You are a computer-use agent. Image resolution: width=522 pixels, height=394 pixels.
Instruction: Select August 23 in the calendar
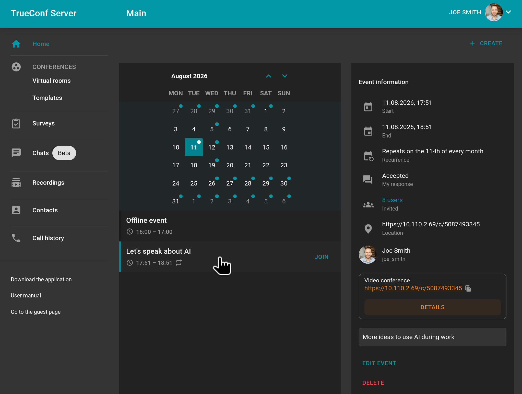(284, 165)
